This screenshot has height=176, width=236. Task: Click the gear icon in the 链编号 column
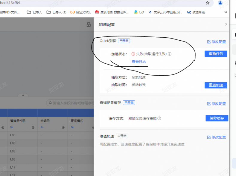[63, 128]
